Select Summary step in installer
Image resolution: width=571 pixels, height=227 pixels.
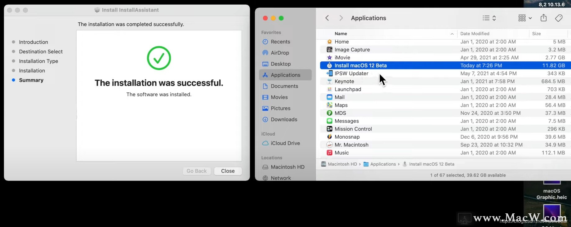[31, 80]
